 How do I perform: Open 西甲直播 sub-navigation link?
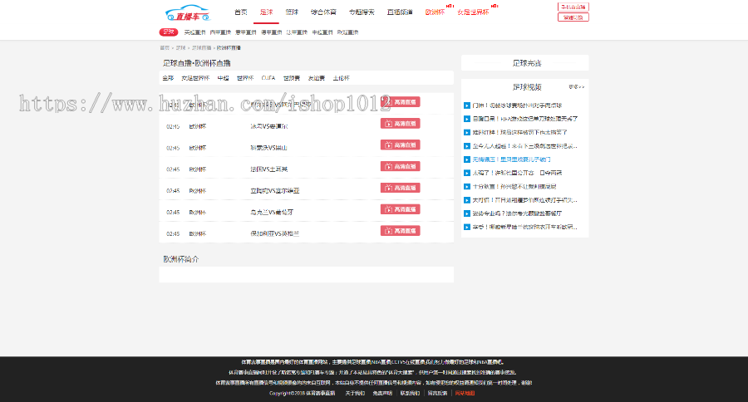220,32
